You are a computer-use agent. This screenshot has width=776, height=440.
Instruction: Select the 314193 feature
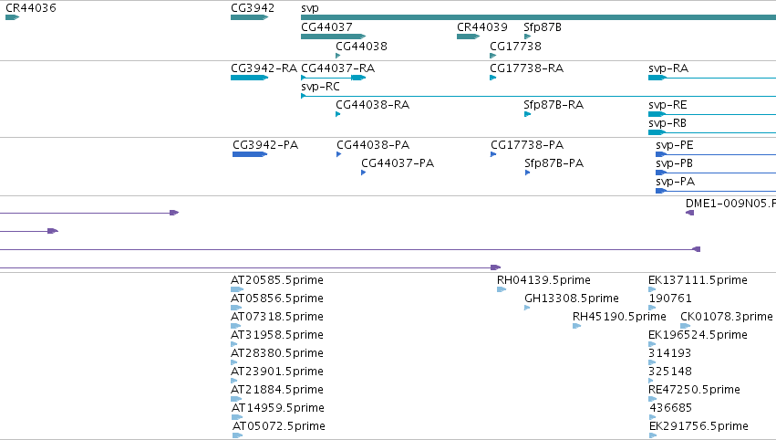(652, 362)
